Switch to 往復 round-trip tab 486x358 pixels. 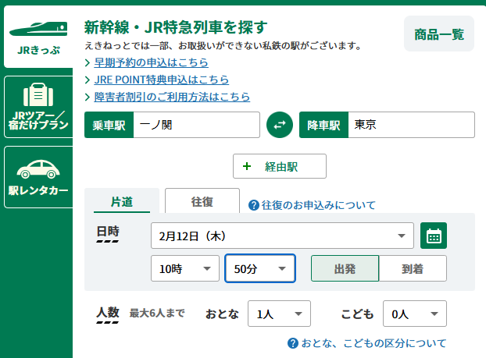(202, 201)
